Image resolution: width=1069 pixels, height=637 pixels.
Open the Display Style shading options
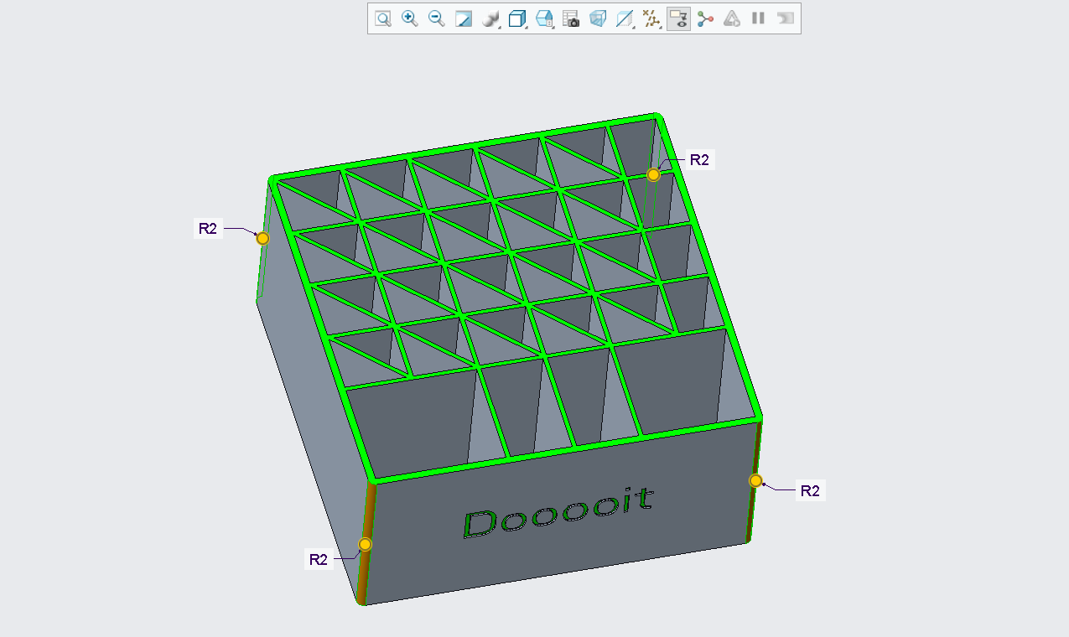coord(492,18)
